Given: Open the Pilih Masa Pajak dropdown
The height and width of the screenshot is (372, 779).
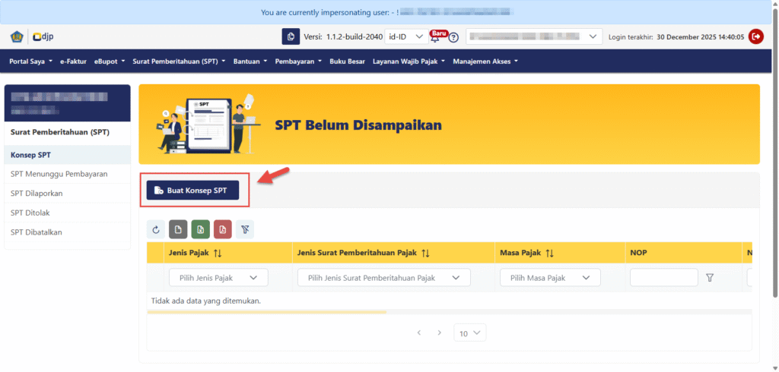Looking at the screenshot, I should coord(549,278).
